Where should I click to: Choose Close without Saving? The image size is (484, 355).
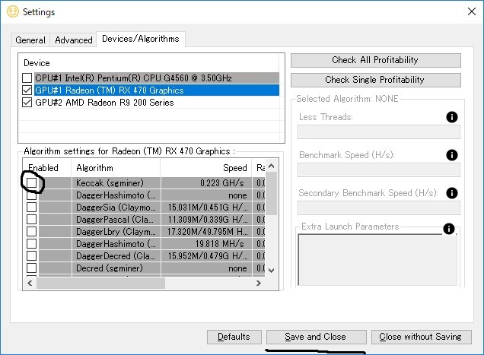(420, 337)
